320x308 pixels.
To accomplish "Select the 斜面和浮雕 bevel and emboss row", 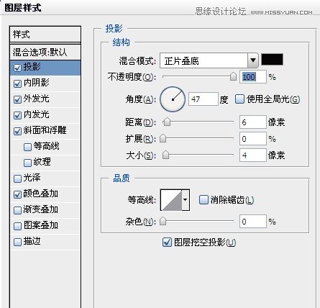I will [45, 131].
